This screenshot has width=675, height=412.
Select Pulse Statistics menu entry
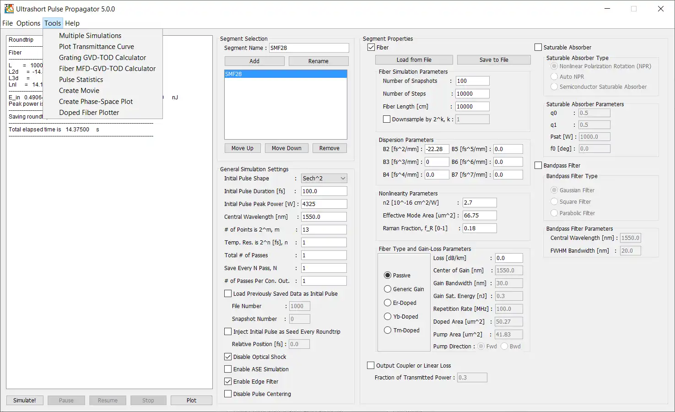click(103, 80)
